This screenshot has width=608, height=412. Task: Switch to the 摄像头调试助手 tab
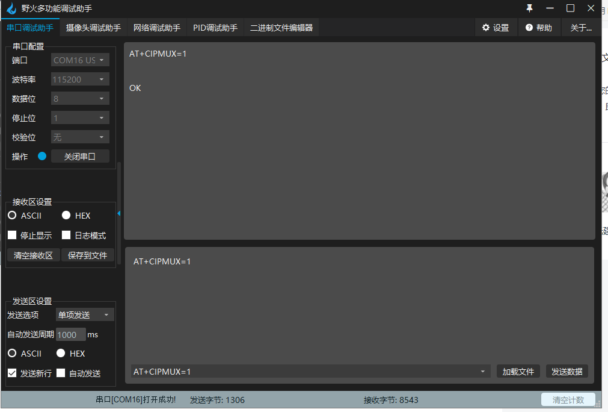(93, 28)
